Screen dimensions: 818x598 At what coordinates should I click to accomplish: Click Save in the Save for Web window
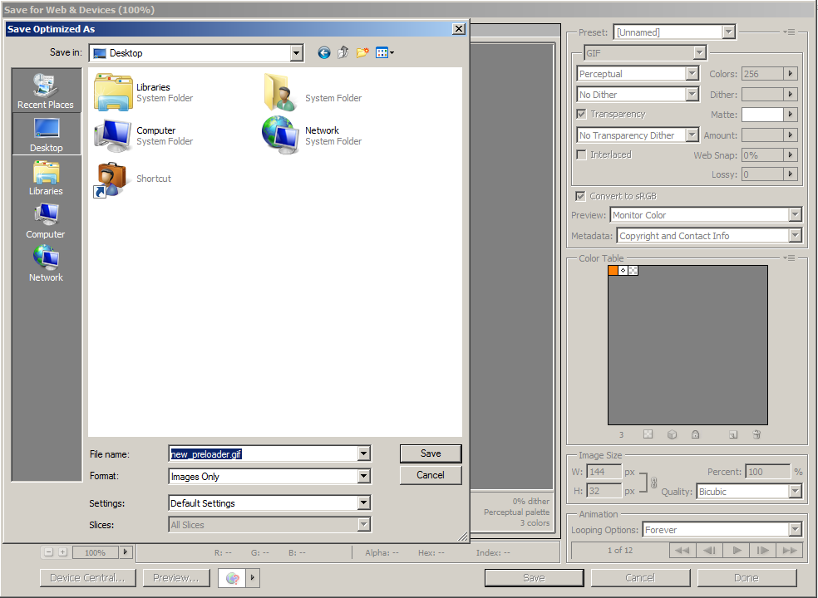pos(535,578)
